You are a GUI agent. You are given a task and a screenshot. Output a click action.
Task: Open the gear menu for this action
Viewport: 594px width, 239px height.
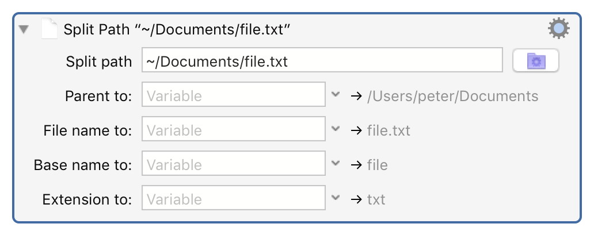coord(558,28)
